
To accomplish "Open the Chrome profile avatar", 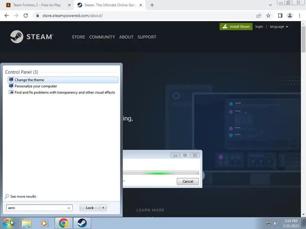I will (290, 16).
